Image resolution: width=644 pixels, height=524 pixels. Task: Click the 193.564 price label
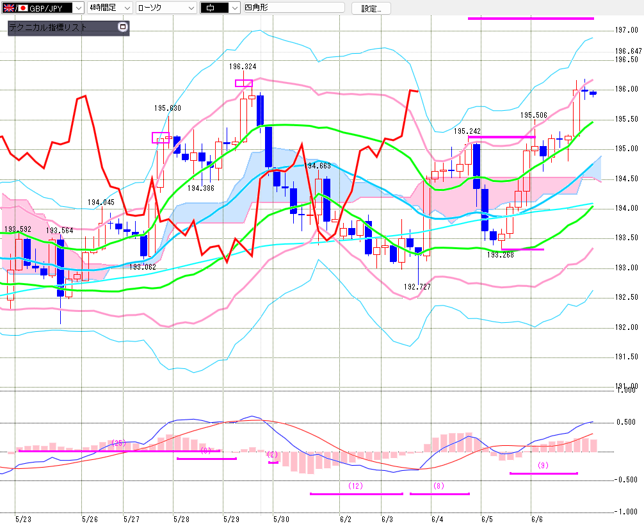click(60, 231)
